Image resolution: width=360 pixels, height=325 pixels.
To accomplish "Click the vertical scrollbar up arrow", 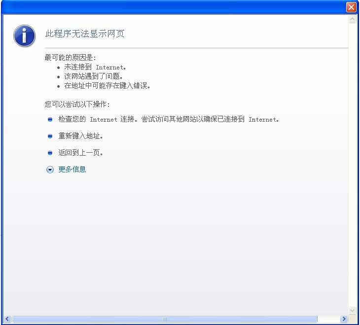I will tap(352, 19).
